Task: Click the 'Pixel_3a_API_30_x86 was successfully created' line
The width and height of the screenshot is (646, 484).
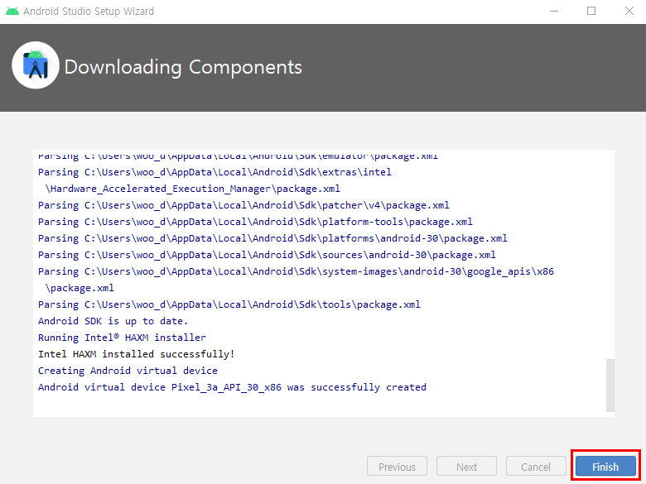Action: click(232, 387)
